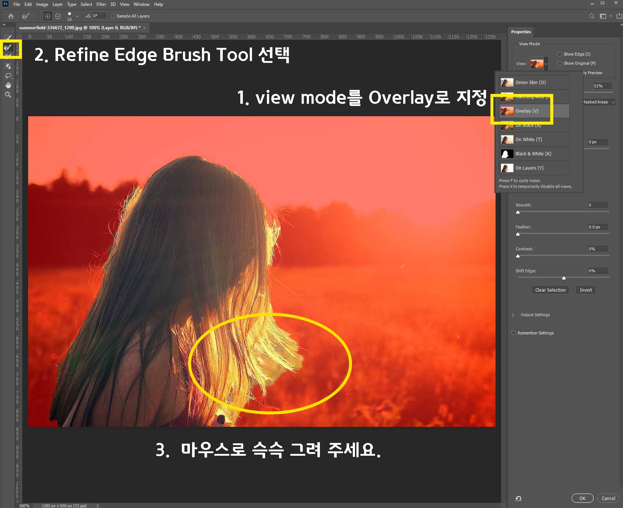
Task: Click the Photoshop Ps logo icon
Action: coord(5,4)
